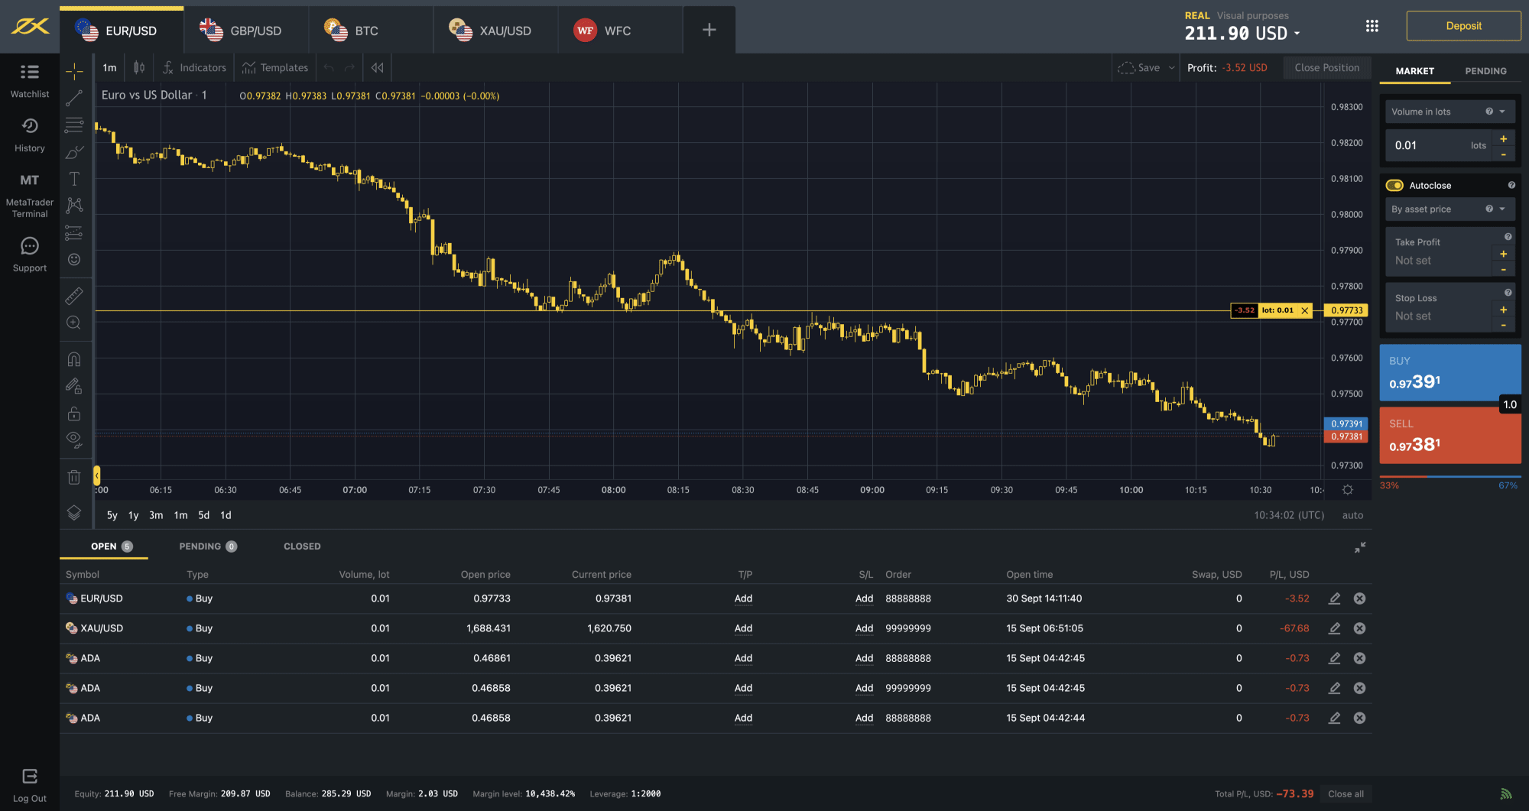The width and height of the screenshot is (1529, 811).
Task: Click the trash remove drawings icon
Action: pyautogui.click(x=74, y=478)
